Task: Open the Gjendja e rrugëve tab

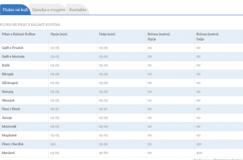Action: click(x=49, y=10)
